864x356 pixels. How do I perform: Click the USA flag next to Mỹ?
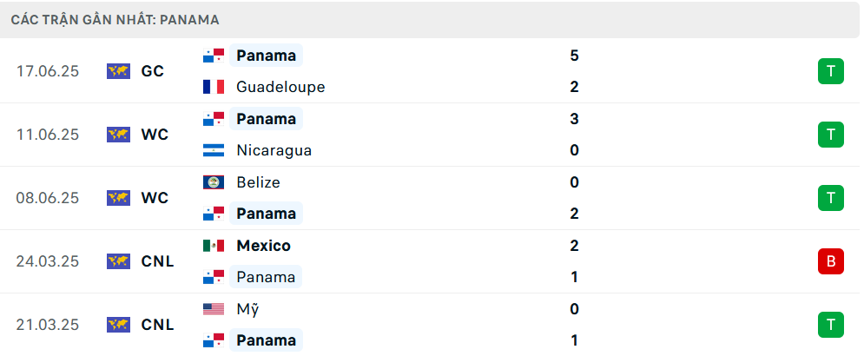tap(214, 309)
